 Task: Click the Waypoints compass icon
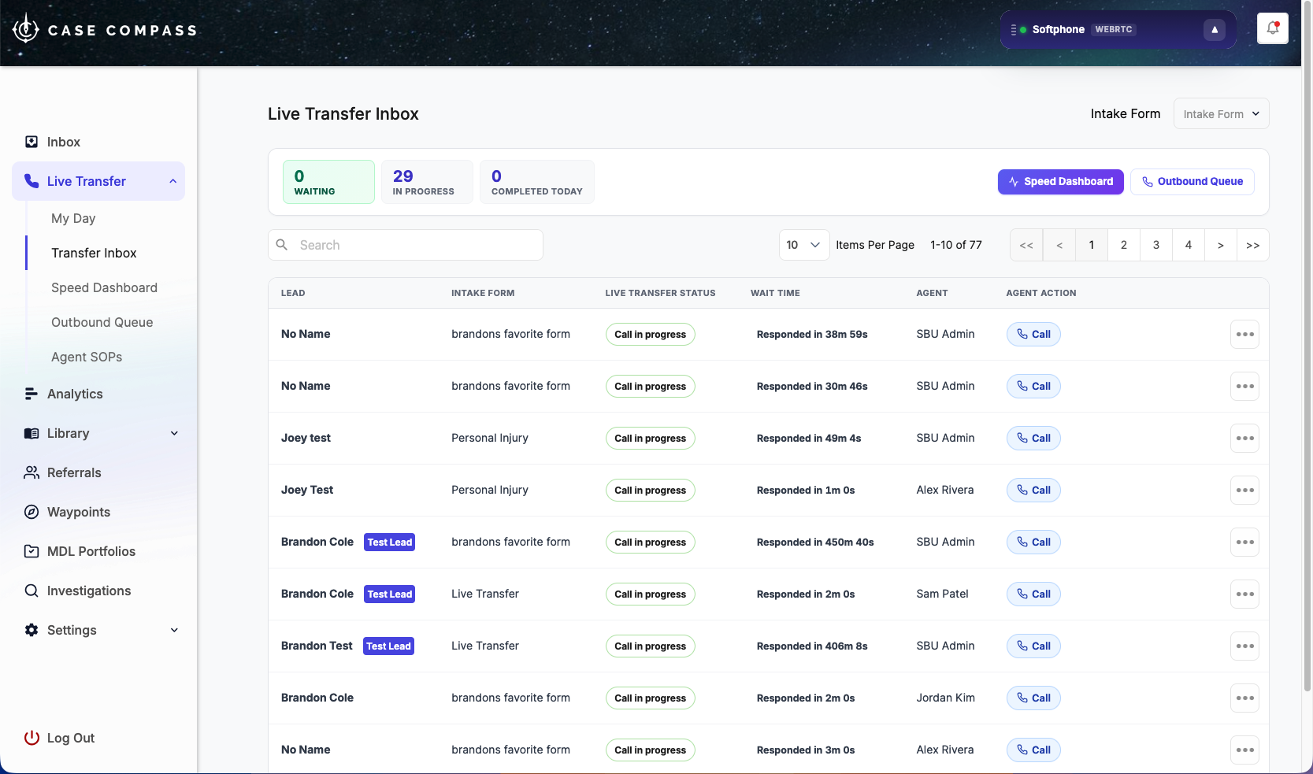pyautogui.click(x=32, y=512)
